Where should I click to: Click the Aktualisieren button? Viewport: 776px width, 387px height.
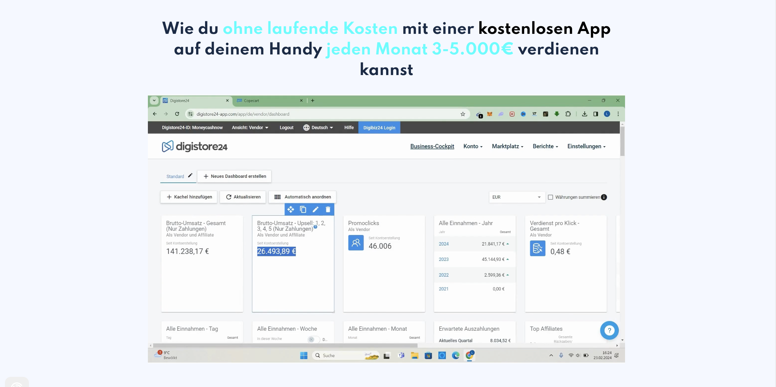pyautogui.click(x=243, y=197)
